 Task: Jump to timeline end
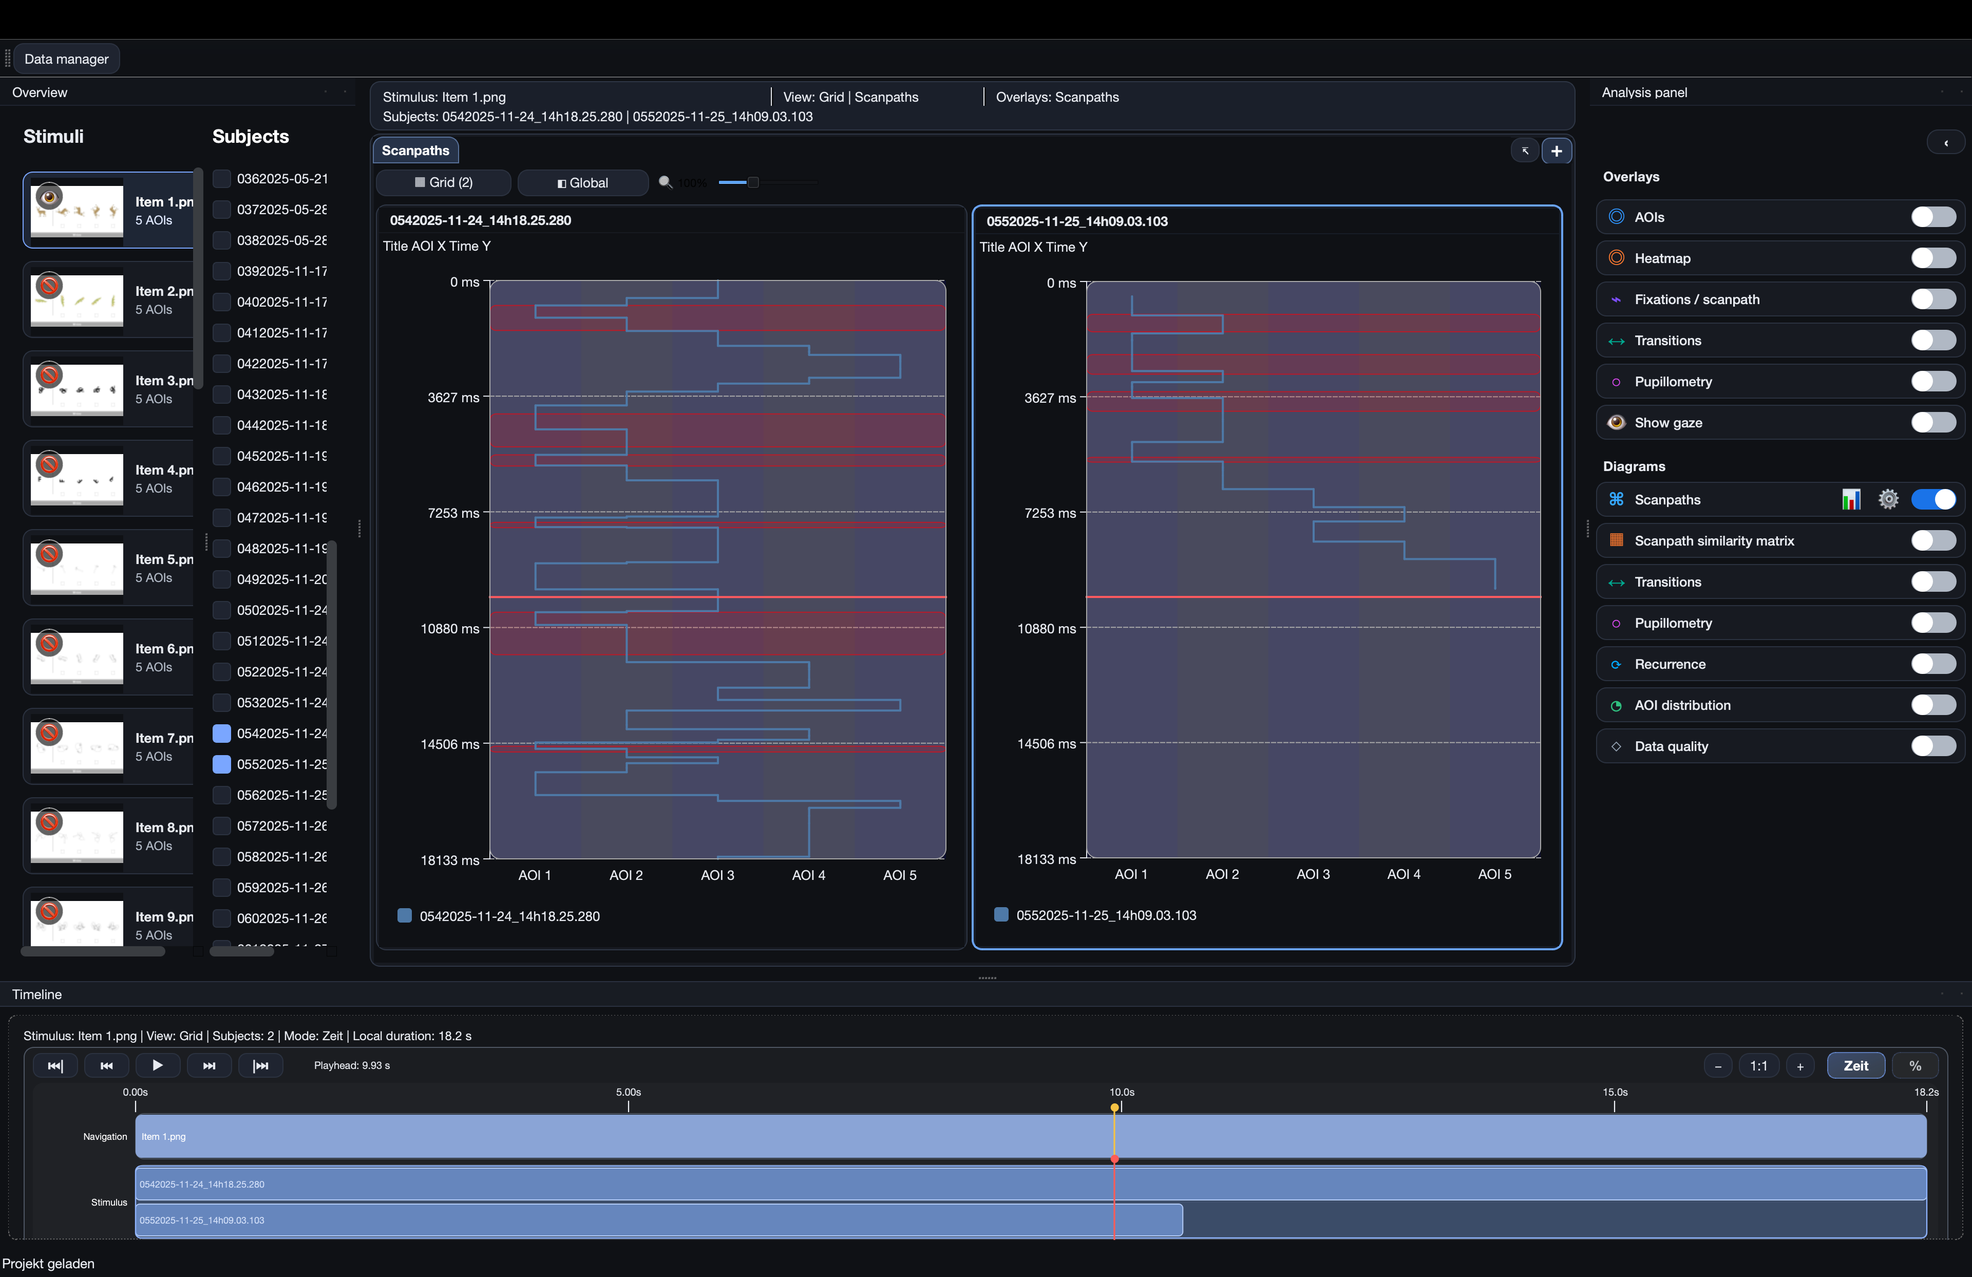pyautogui.click(x=261, y=1066)
